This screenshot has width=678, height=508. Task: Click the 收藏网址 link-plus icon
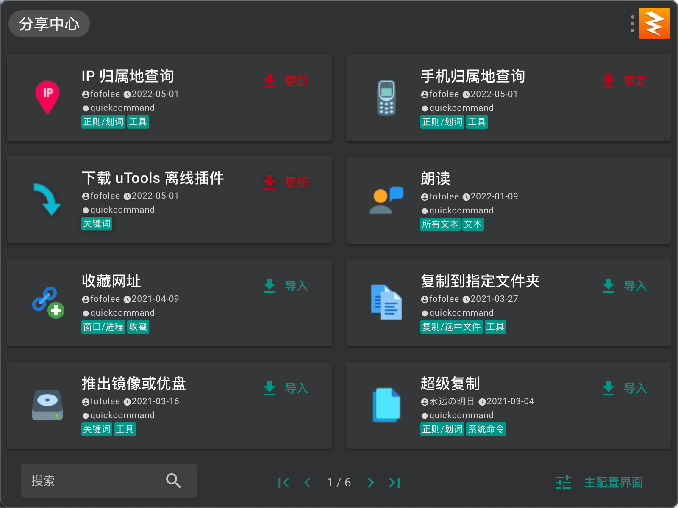(x=48, y=303)
